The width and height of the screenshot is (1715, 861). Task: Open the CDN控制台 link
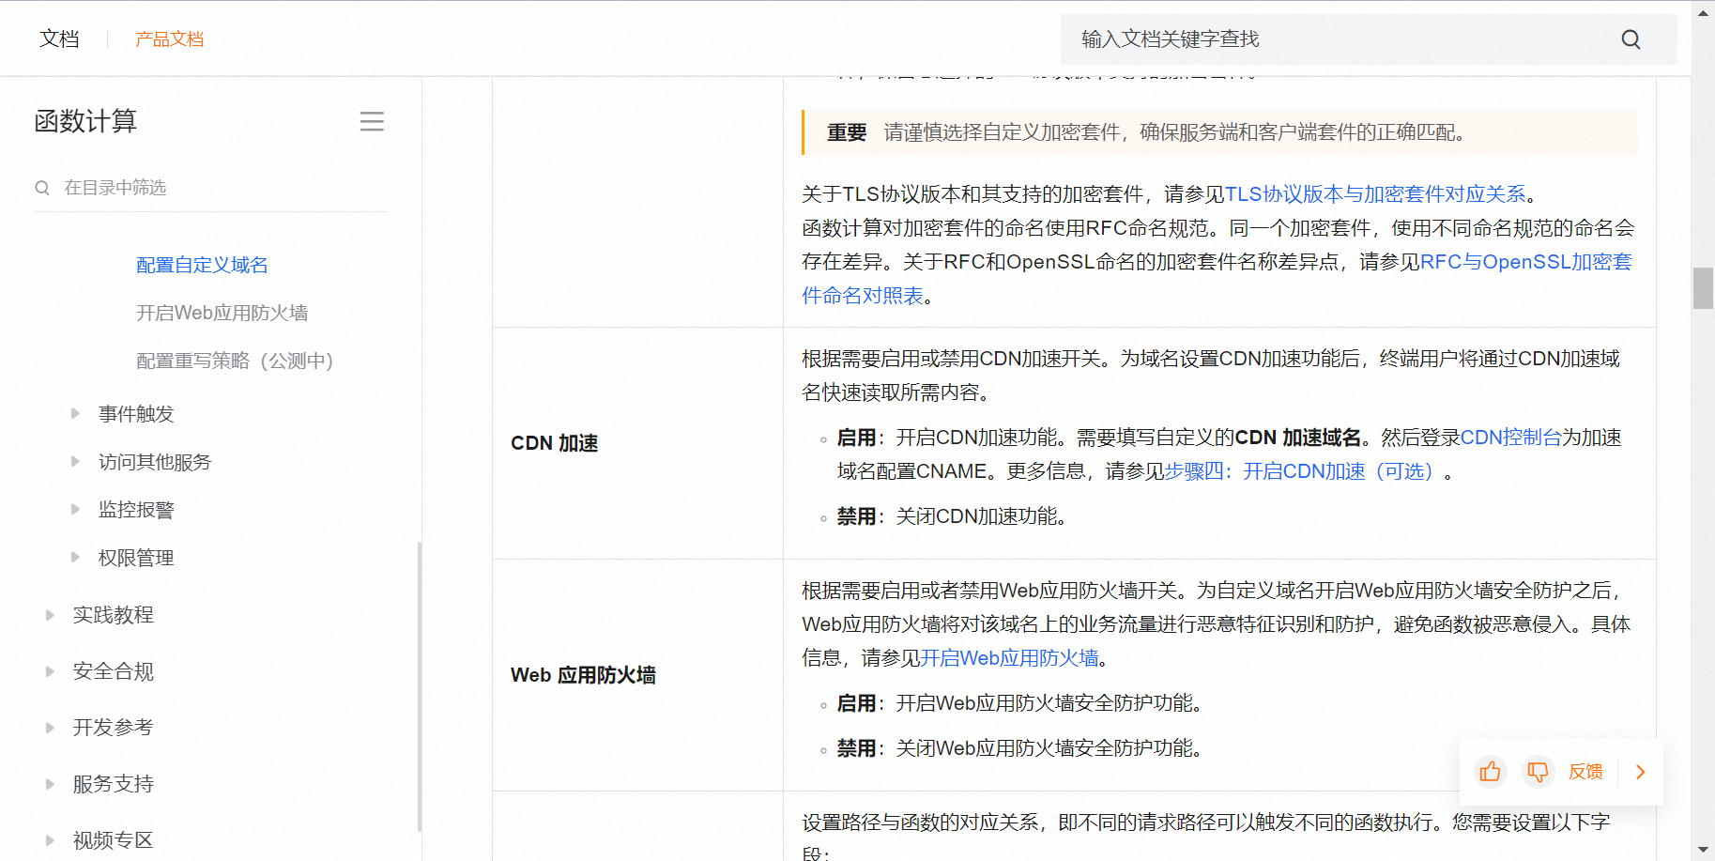pos(1511,438)
